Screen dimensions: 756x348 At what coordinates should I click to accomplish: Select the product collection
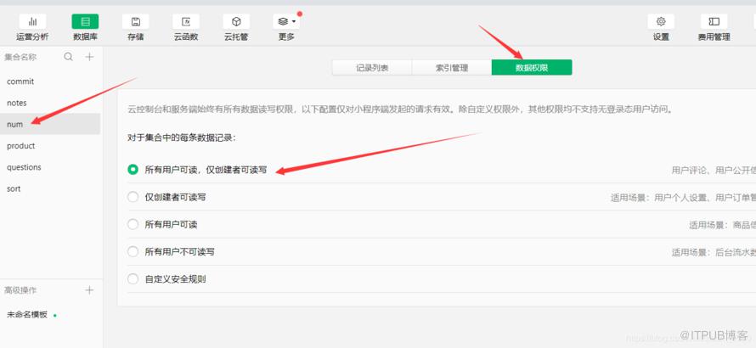point(50,145)
